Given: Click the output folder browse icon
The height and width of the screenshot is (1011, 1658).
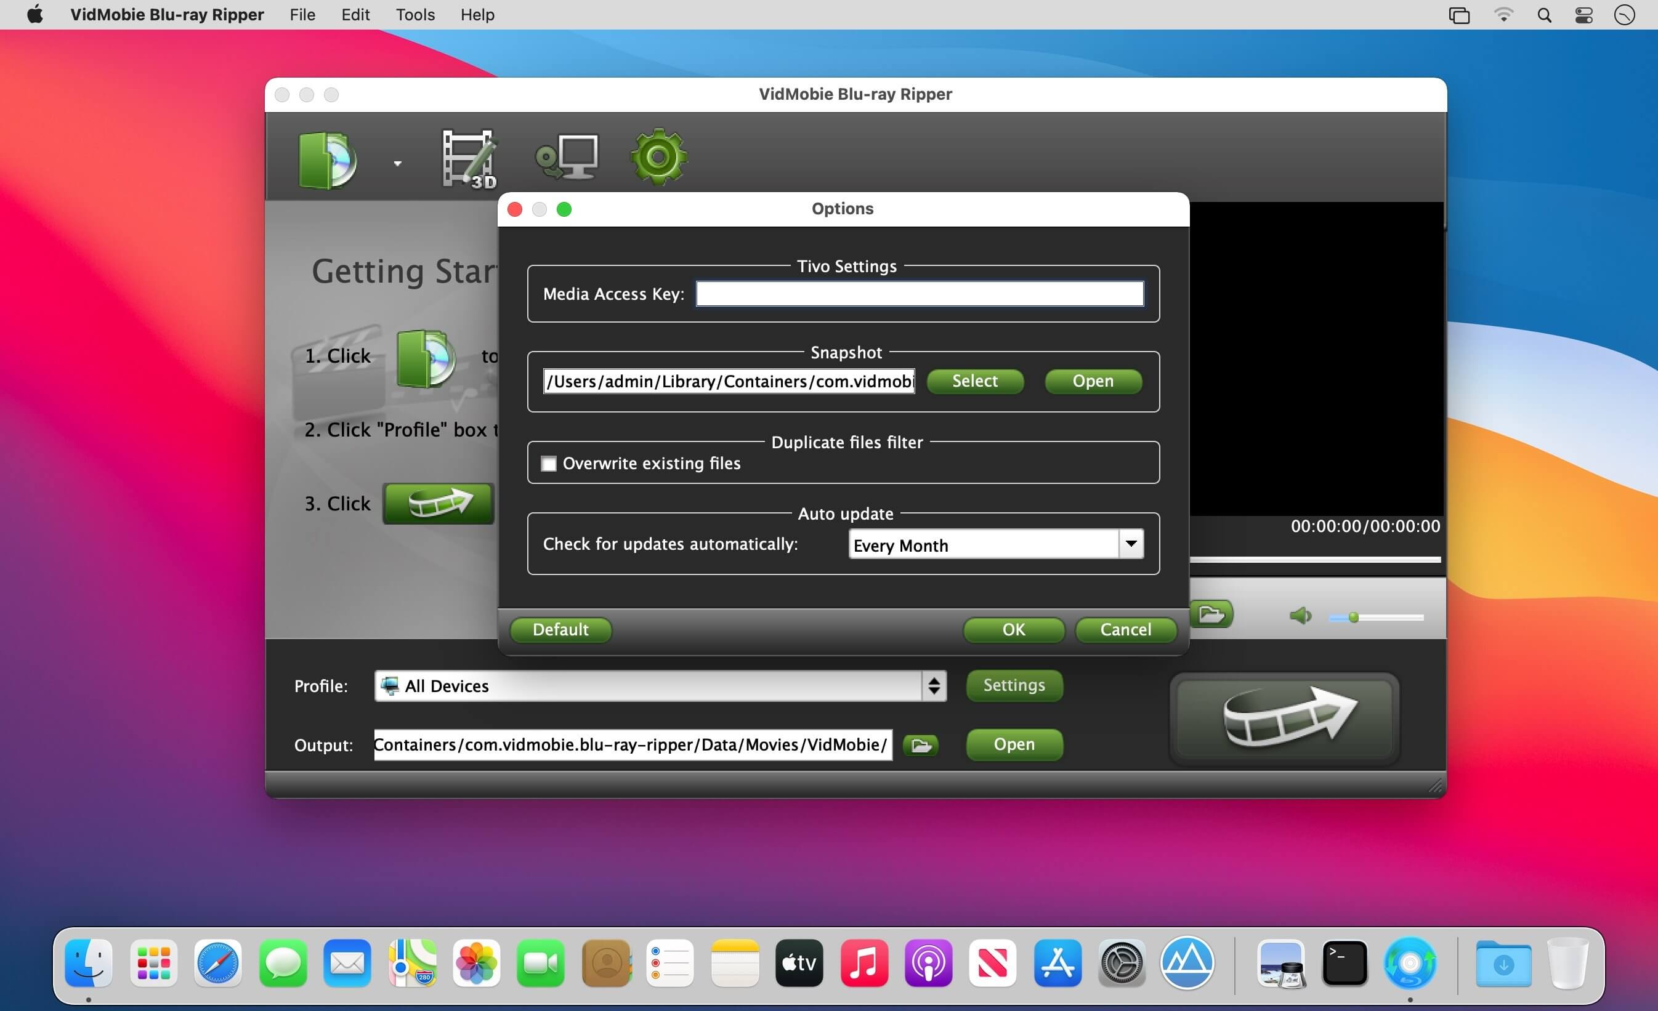Looking at the screenshot, I should [x=920, y=745].
